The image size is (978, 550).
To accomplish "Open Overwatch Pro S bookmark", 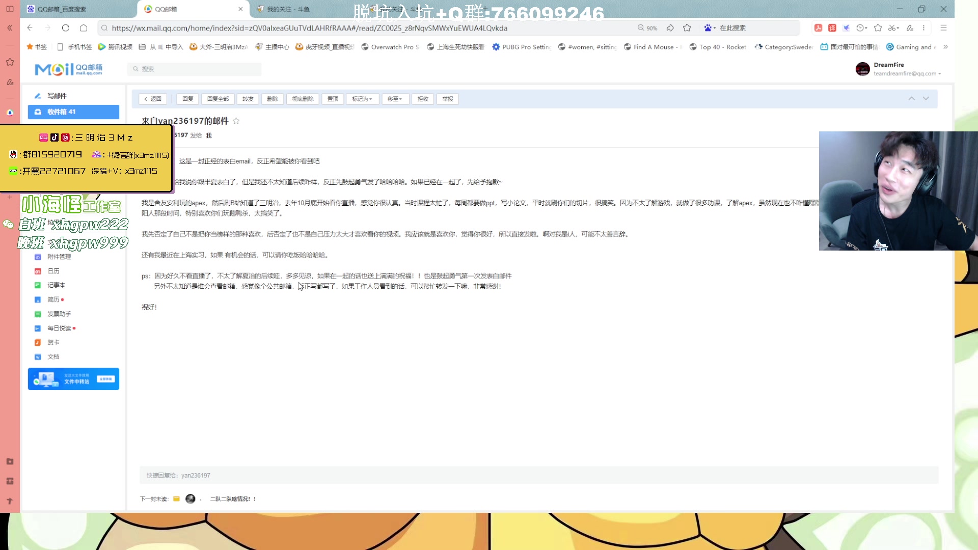I will click(390, 47).
